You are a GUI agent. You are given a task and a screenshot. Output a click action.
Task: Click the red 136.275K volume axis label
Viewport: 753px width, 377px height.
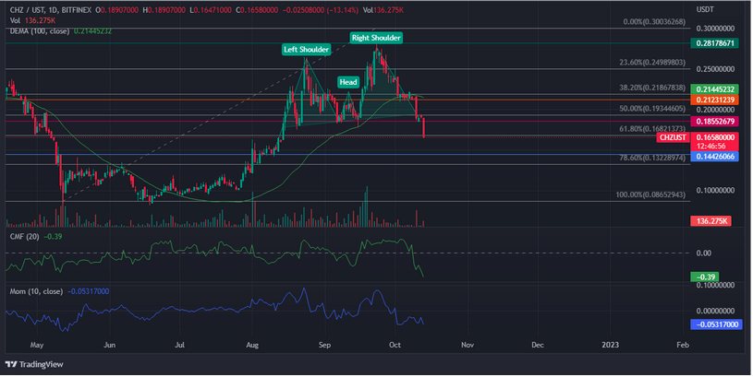pyautogui.click(x=712, y=221)
